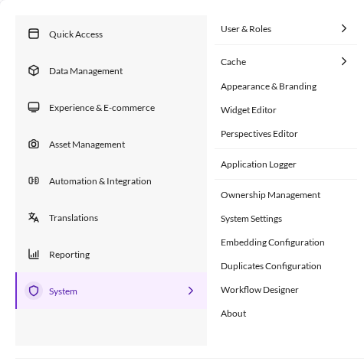364x361 pixels.
Task: Launch the Widget Editor
Action: pos(286,110)
